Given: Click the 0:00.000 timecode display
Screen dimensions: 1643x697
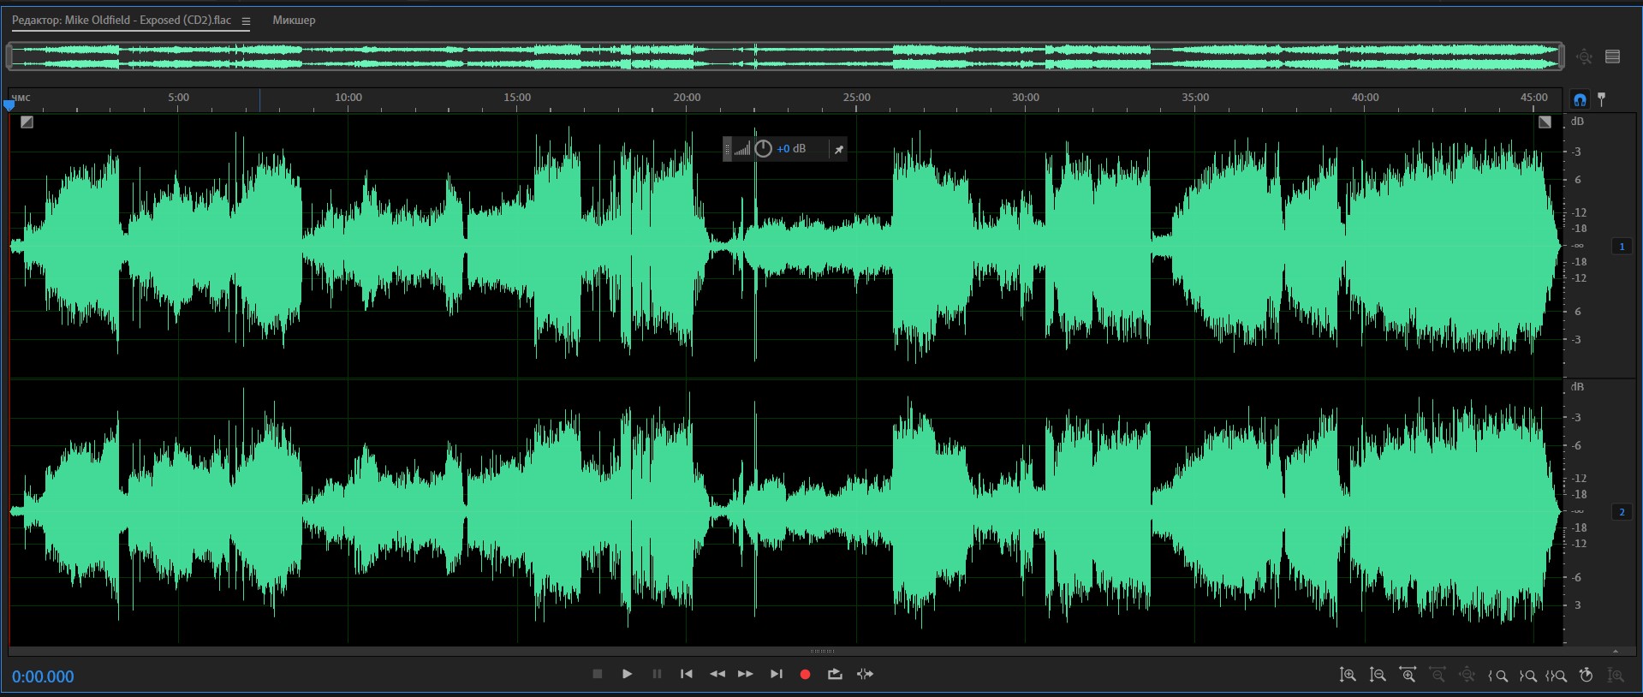Looking at the screenshot, I should pyautogui.click(x=43, y=676).
